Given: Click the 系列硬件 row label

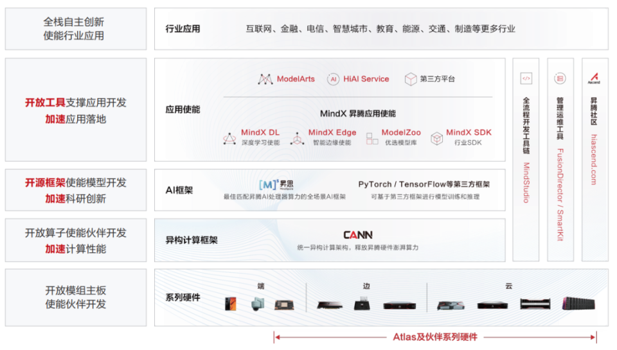Looking at the screenshot, I should (x=183, y=298).
